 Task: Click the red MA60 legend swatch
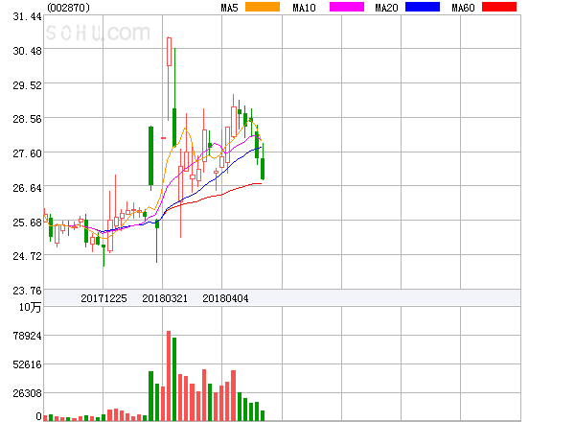499,7
